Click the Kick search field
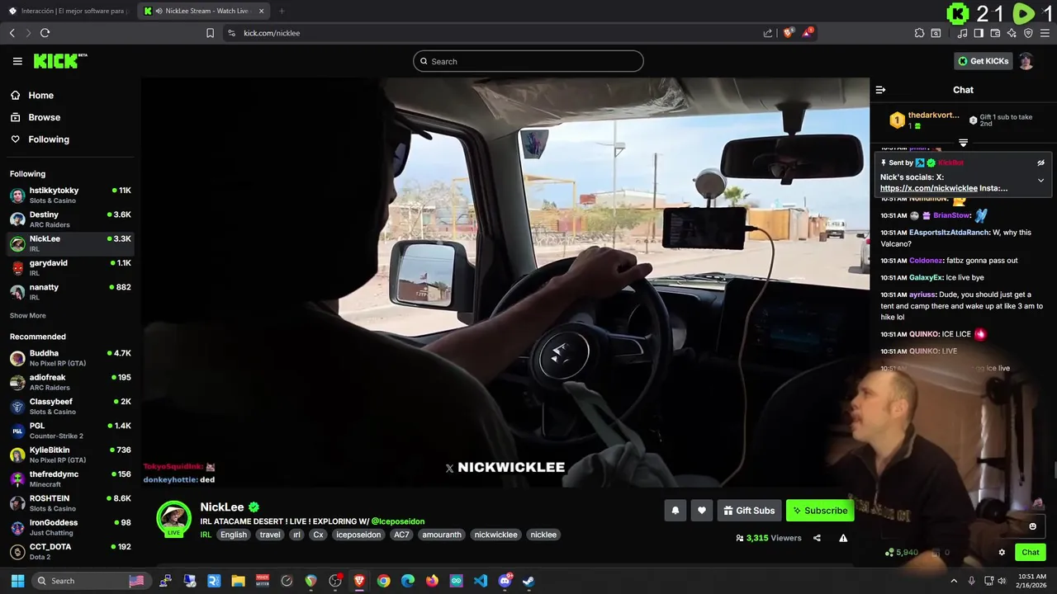 [x=528, y=61]
